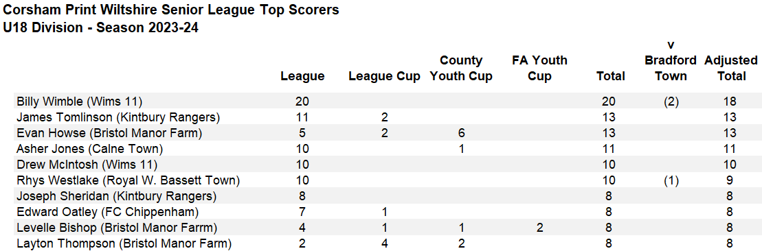
Task: Click Billy Wimble's (2) Bradford Town value
Action: (x=671, y=102)
